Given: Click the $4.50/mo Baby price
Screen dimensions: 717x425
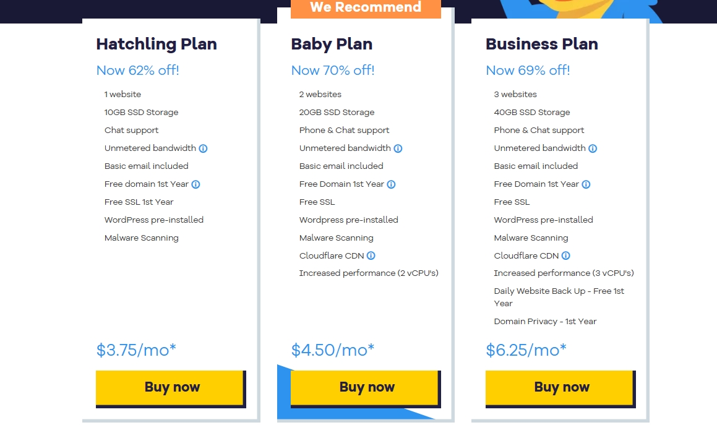Looking at the screenshot, I should [x=333, y=350].
